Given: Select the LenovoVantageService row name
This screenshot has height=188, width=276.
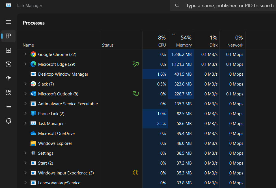Looking at the screenshot, I should click(59, 183).
